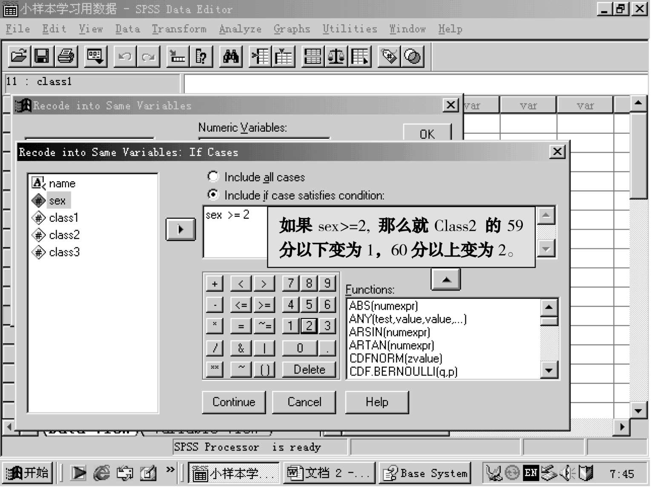Select CDFNORM(zvalue) in Functions list
This screenshot has height=491, width=654.
point(396,358)
